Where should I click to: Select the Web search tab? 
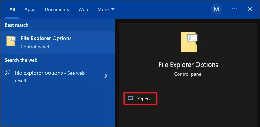[x=83, y=9]
